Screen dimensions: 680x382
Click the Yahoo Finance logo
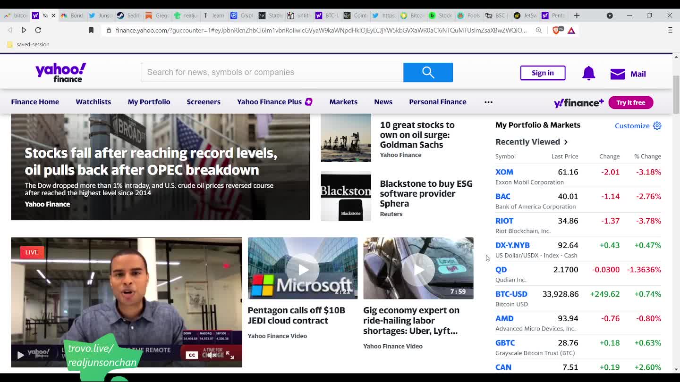(60, 73)
